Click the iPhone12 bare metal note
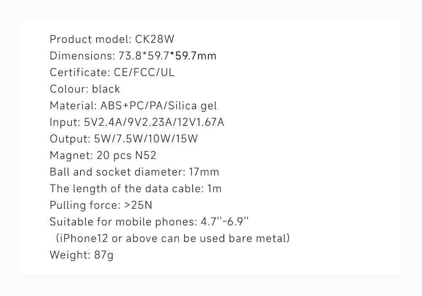 (173, 238)
